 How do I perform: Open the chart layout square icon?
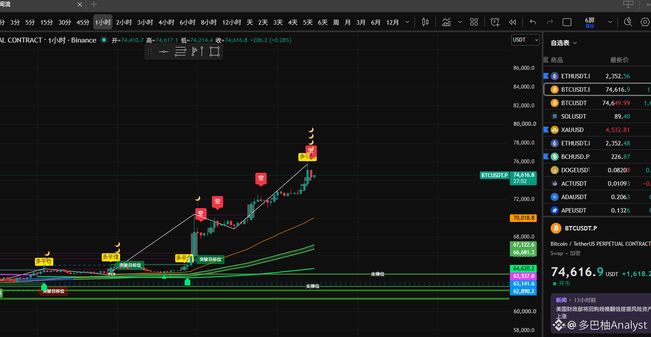pyautogui.click(x=567, y=22)
